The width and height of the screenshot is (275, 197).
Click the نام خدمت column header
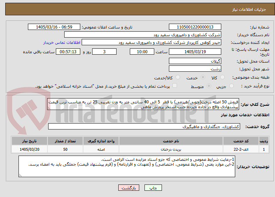click(x=171, y=141)
